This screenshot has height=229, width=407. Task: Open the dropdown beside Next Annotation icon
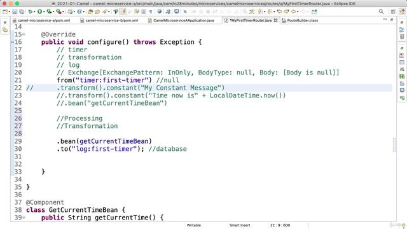(x=265, y=11)
